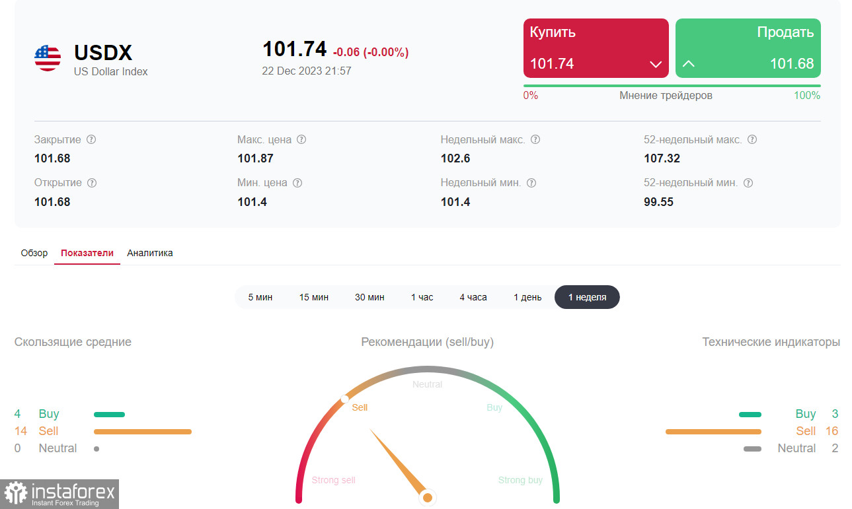852x509 pixels.
Task: Click the timestamp 22 Dec 2023 21:57
Action: click(x=307, y=71)
